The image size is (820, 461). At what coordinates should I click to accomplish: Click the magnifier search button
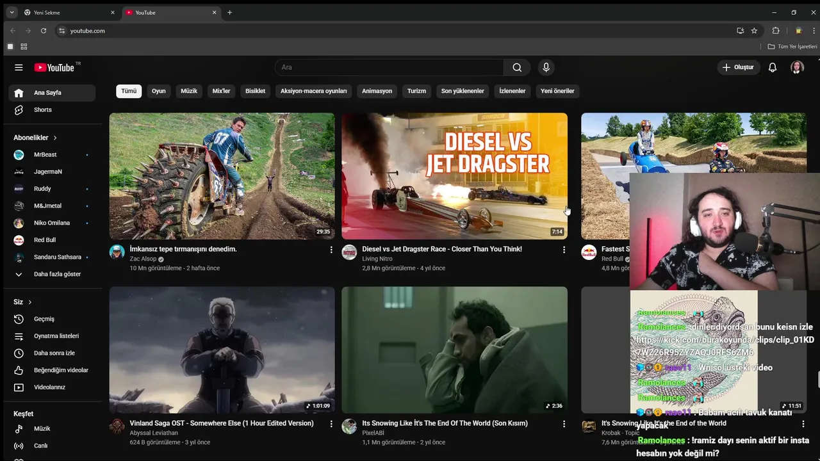[517, 67]
